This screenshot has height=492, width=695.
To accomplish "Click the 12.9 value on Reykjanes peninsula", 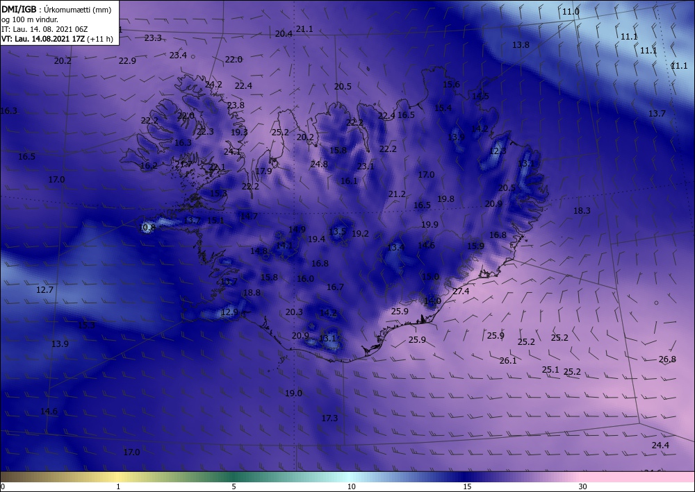I will point(229,312).
